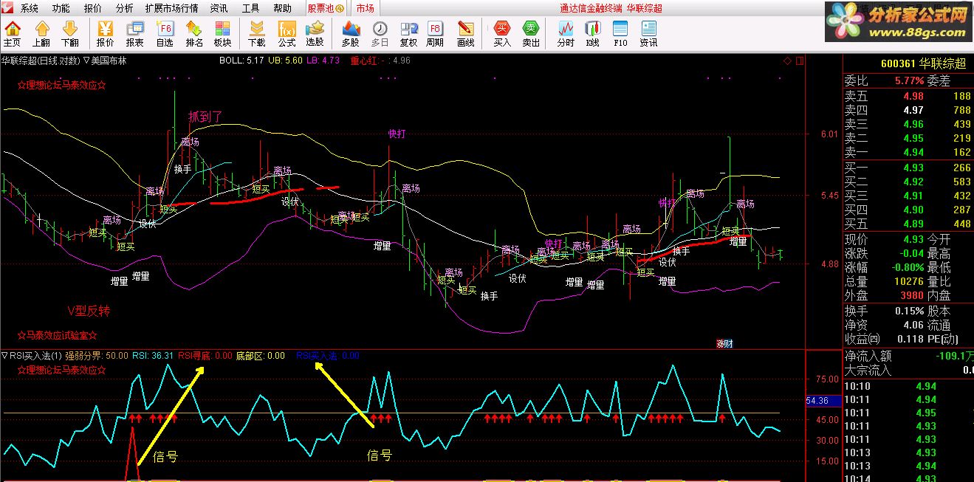Click the 多日 multi-day clock icon
Viewport: 974px width, 482px height.
pos(380,34)
